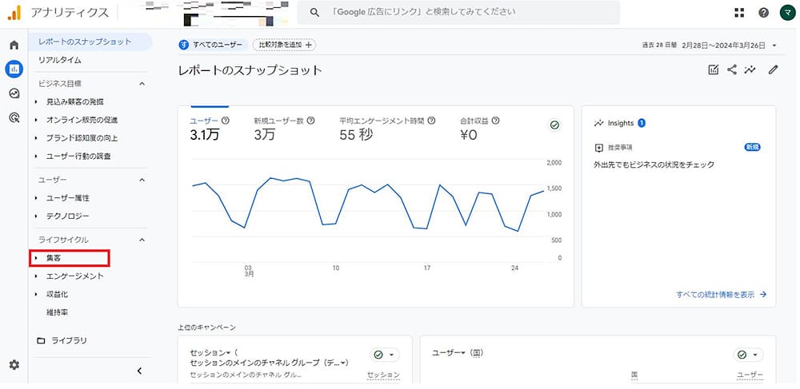
Task: Click help icon next to 平均エンゲージメント時間
Action: pos(432,121)
